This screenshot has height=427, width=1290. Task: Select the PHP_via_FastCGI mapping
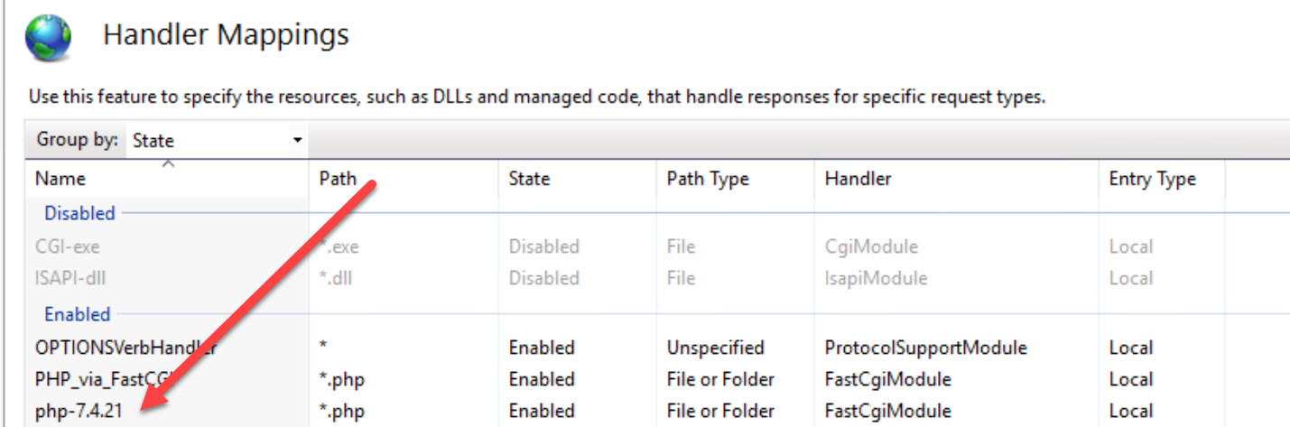pos(659,379)
